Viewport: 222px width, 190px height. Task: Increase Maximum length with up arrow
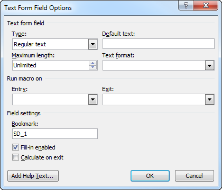click(92, 63)
